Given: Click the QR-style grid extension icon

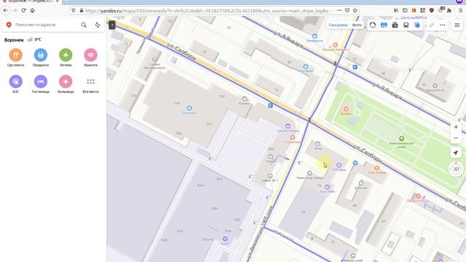Looking at the screenshot, I should pyautogui.click(x=422, y=10).
